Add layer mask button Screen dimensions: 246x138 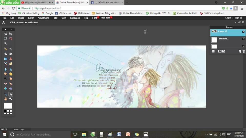(220, 51)
